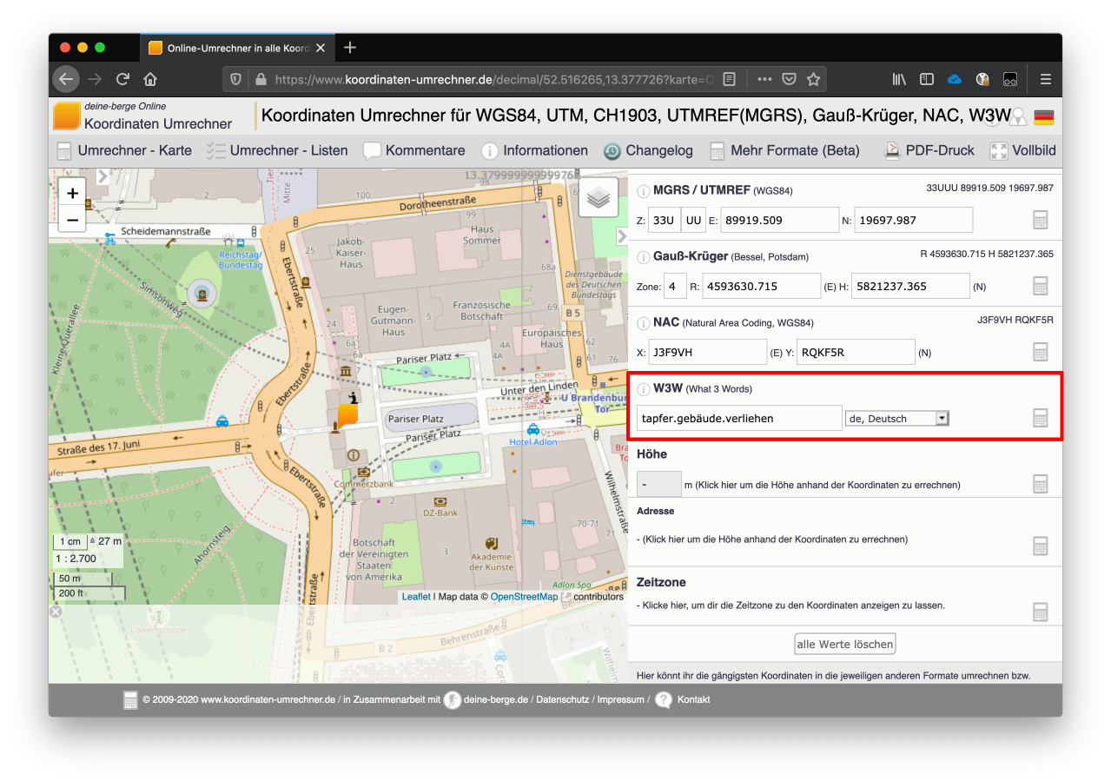Show the browser sidebar
Image resolution: width=1111 pixels, height=781 pixels.
pyautogui.click(x=927, y=79)
